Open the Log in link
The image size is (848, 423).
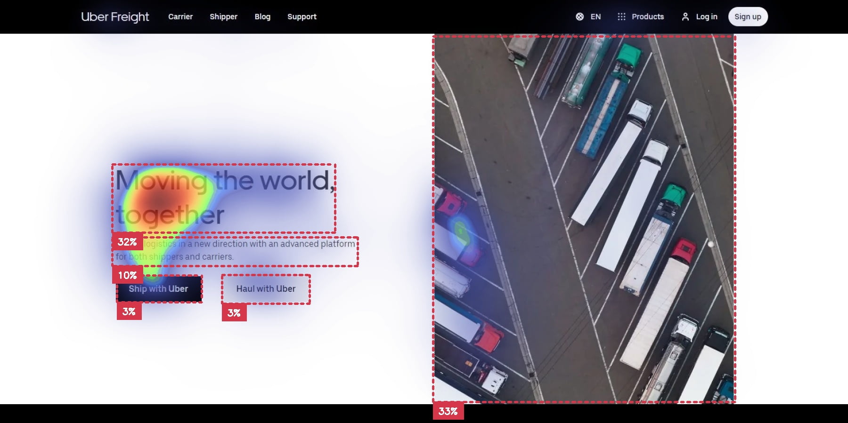click(x=707, y=17)
